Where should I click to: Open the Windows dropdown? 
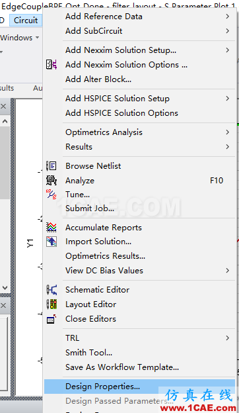(20, 38)
